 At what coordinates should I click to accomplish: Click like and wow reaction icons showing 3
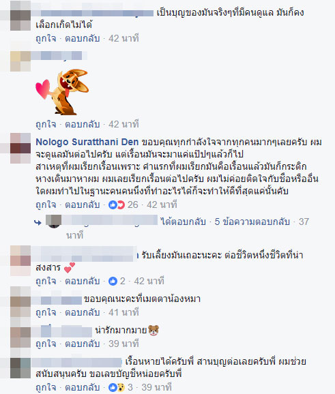pyautogui.click(x=117, y=387)
